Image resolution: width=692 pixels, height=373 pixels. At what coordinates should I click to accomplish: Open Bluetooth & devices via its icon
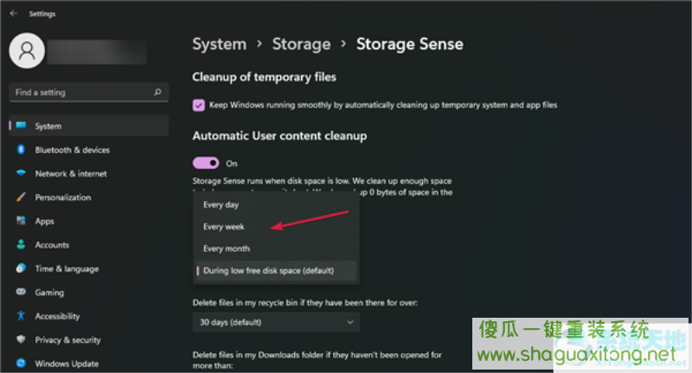point(21,149)
